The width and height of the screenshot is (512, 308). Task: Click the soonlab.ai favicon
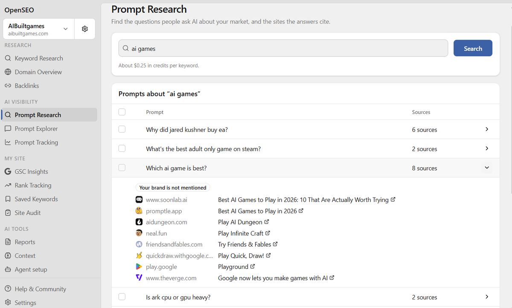pyautogui.click(x=139, y=200)
